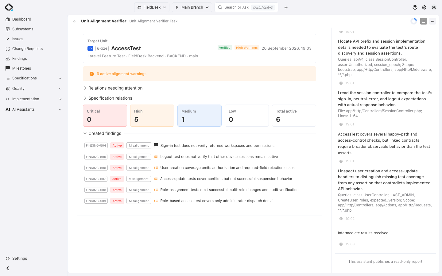Select the Critical severity card

click(x=105, y=116)
